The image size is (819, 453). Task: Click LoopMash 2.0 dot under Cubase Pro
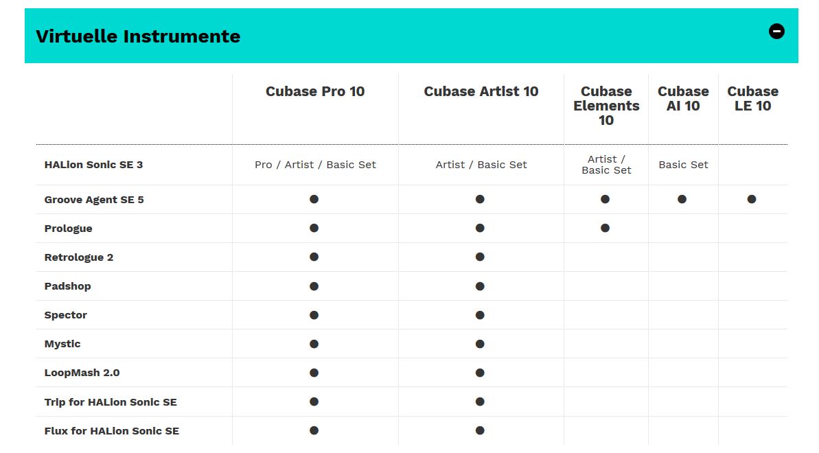click(x=314, y=373)
